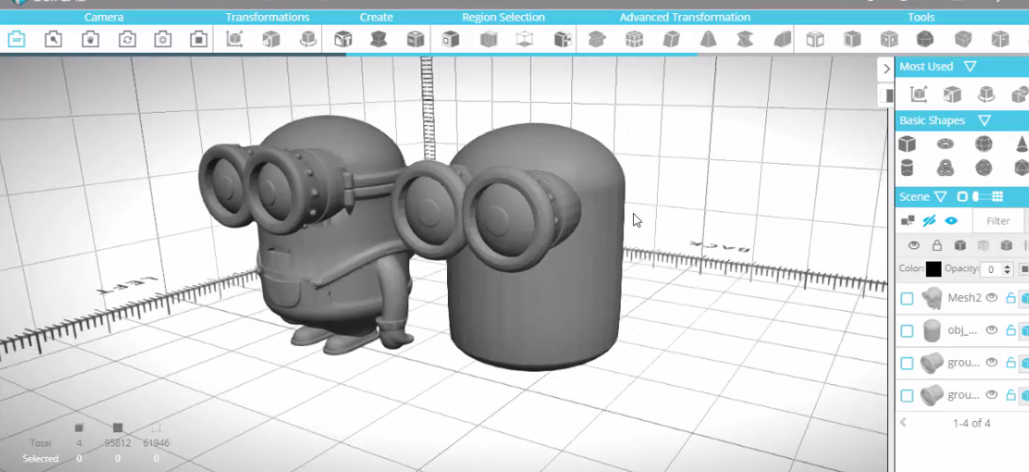This screenshot has width=1029, height=472.
Task: Open the Transformations toolbar tab
Action: click(267, 17)
